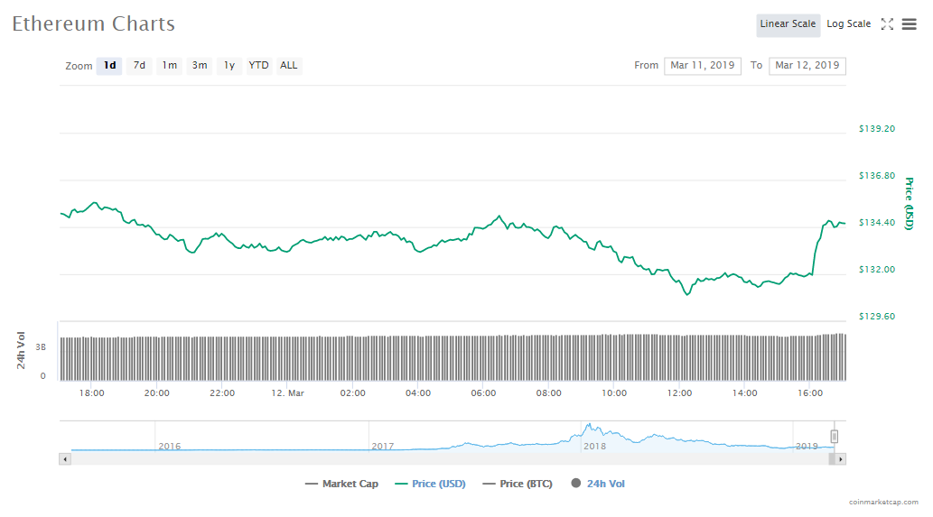This screenshot has height=517, width=933.
Task: Toggle Price (USD) series in legend
Action: [431, 484]
